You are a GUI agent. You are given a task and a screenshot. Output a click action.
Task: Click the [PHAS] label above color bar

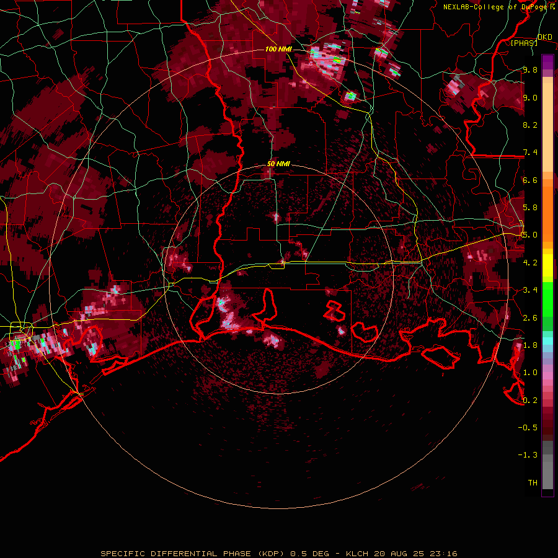point(524,43)
